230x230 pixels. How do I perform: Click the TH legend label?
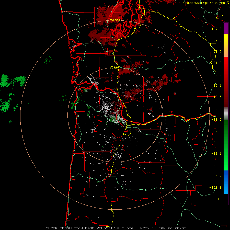pos(220,199)
